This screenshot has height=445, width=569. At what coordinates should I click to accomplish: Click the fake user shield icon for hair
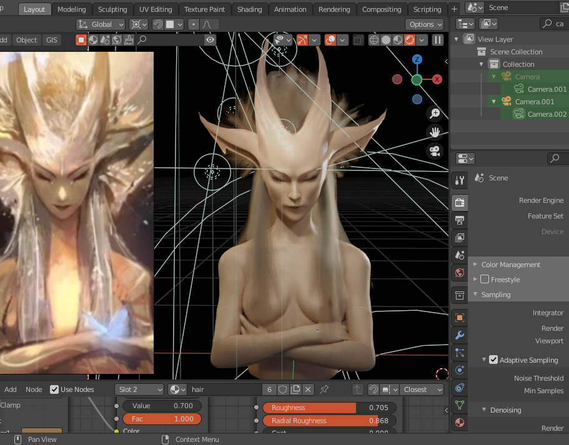point(283,389)
